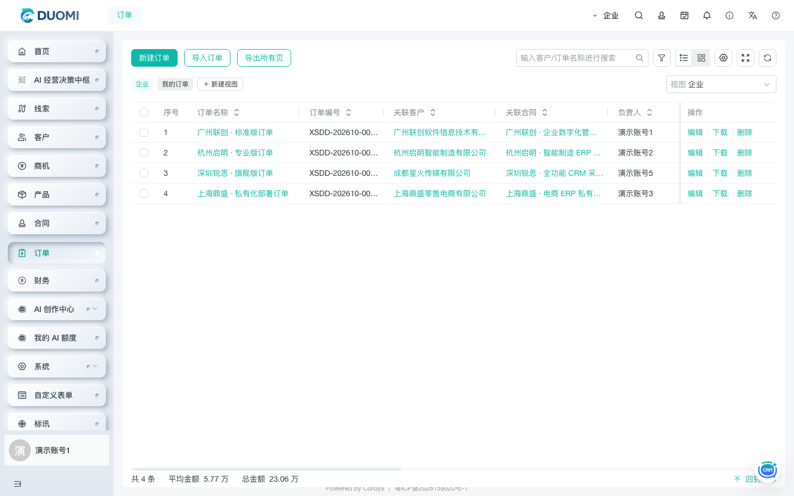Open the 视图 企业 dropdown
The height and width of the screenshot is (496, 794).
click(x=721, y=84)
